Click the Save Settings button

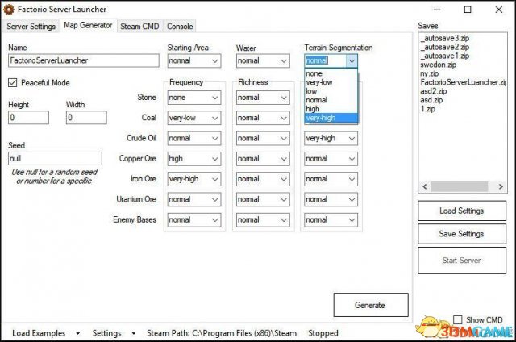(462, 234)
